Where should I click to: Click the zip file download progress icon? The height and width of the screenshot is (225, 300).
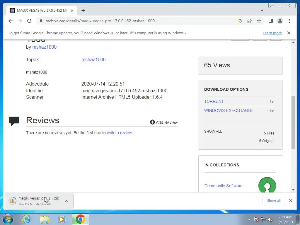[12, 201]
